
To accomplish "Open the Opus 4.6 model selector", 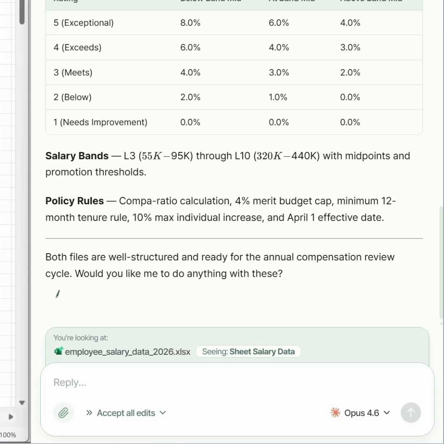I will tap(361, 413).
